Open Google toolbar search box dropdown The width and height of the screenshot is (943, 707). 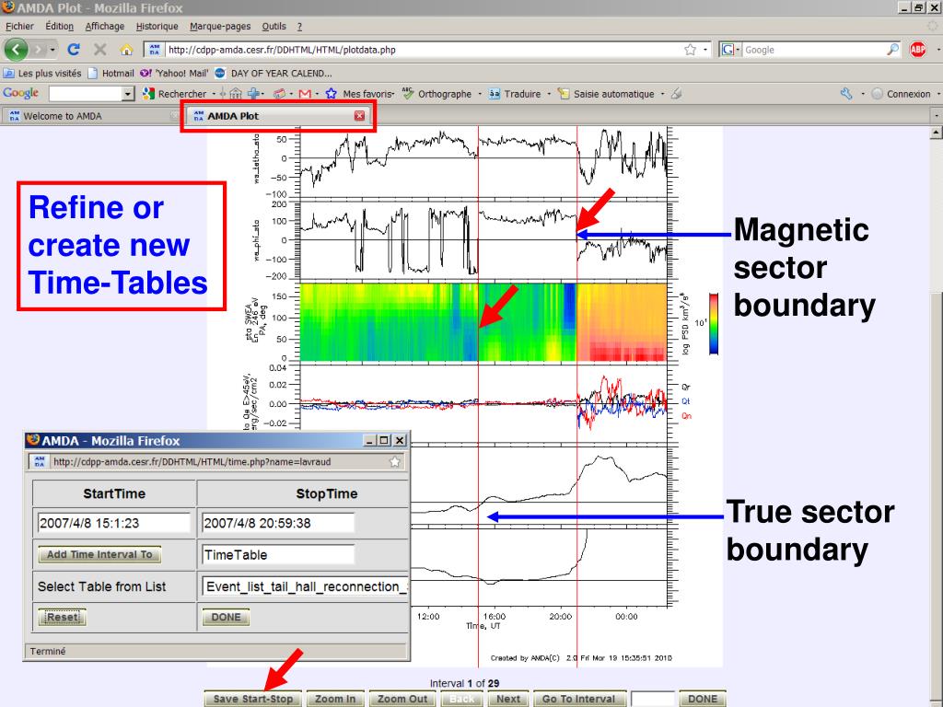click(127, 94)
